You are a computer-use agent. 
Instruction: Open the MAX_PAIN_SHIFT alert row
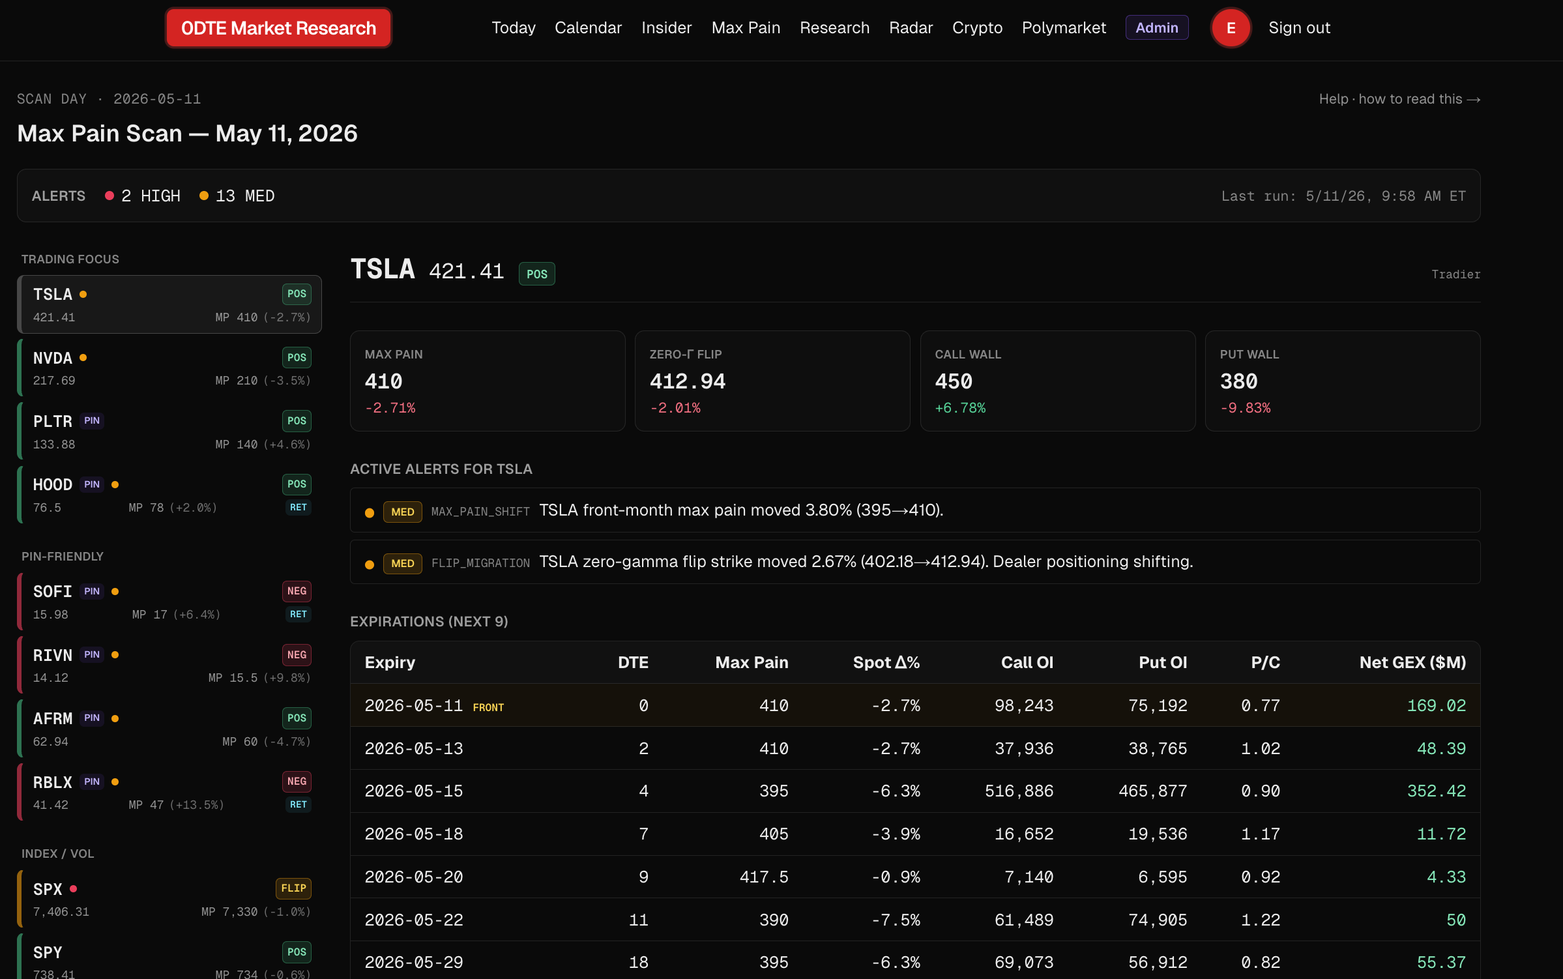(x=915, y=510)
